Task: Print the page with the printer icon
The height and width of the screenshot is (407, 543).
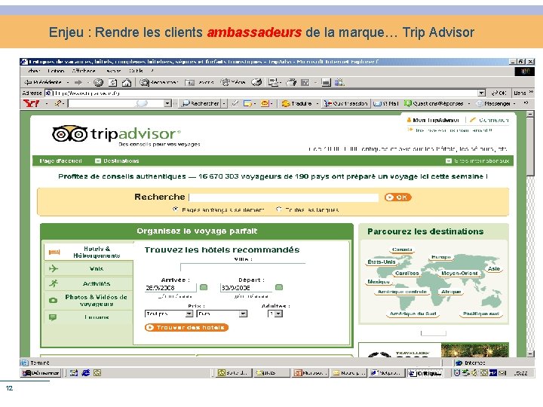Action: click(291, 82)
